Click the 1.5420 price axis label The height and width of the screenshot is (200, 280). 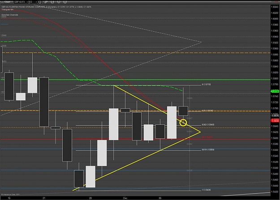[x=275, y=192]
